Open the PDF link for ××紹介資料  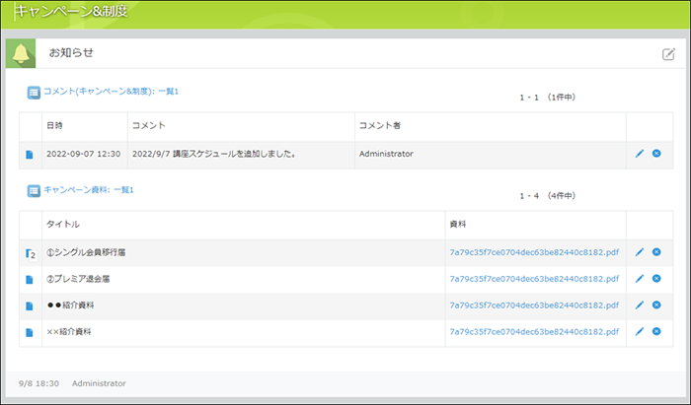(534, 331)
